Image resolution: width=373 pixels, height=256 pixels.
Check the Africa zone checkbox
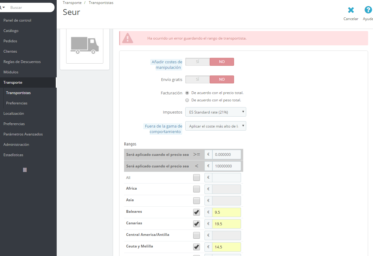[197, 189]
